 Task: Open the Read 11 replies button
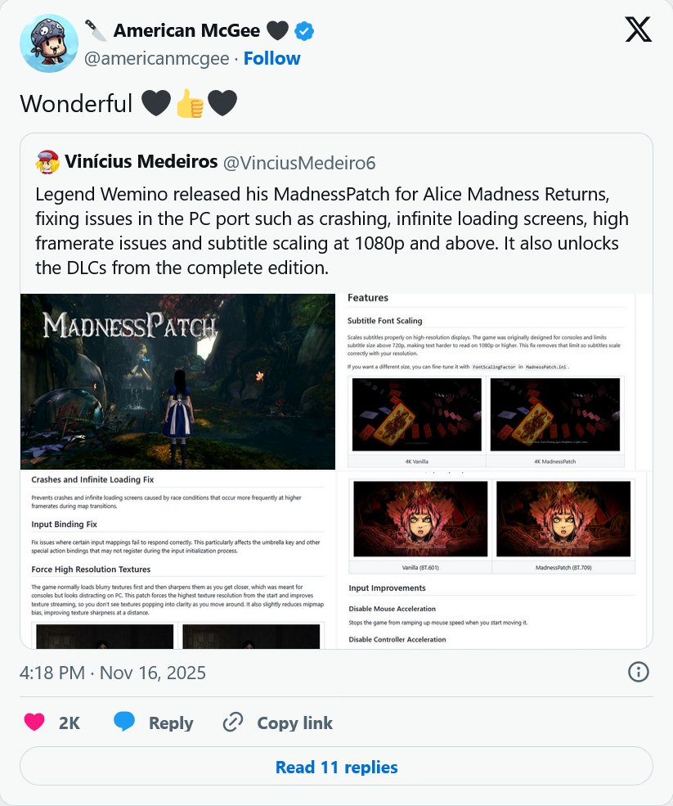pos(337,767)
